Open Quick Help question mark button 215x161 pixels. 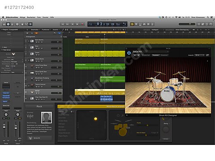[17, 24]
